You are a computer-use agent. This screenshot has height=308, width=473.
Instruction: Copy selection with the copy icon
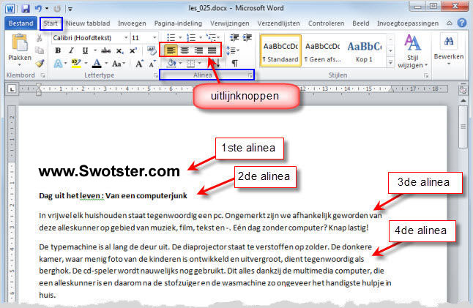(x=40, y=50)
